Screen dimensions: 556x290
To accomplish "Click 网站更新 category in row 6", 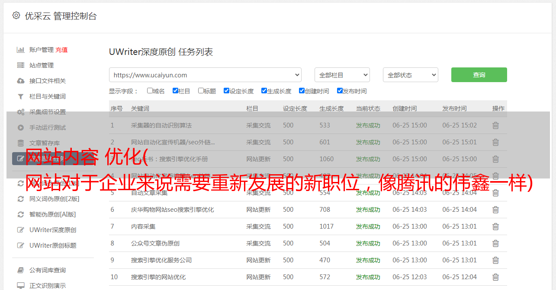I will coord(258,210).
